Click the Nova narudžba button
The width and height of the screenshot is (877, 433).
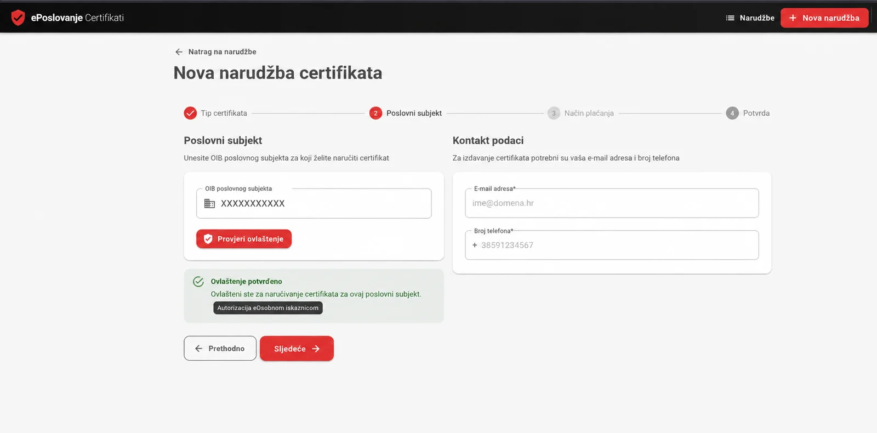[x=824, y=18]
